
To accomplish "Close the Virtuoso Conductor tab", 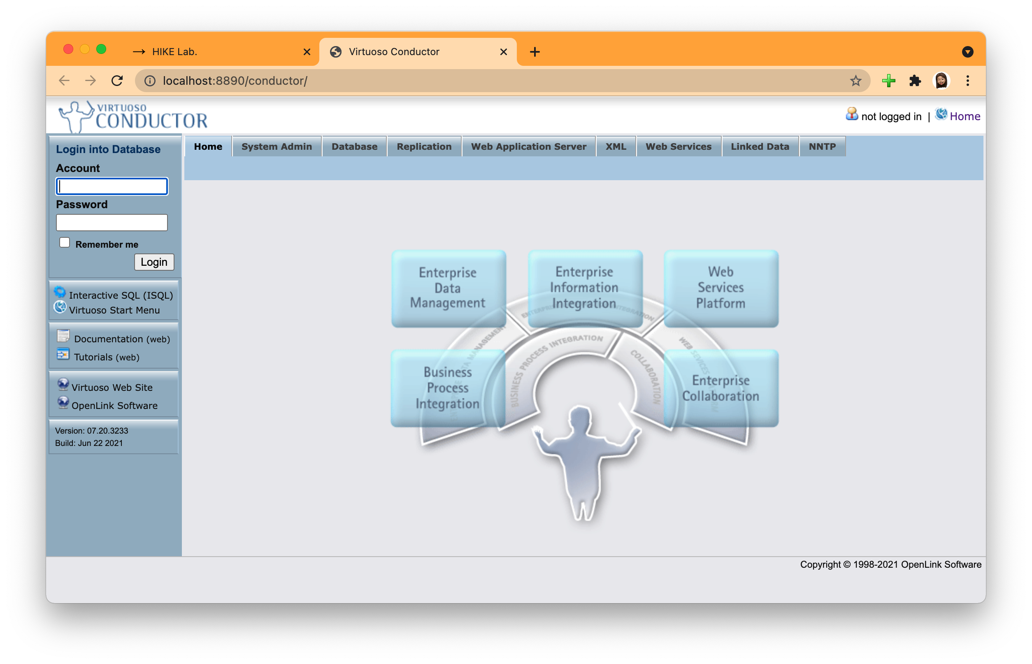I will point(503,52).
